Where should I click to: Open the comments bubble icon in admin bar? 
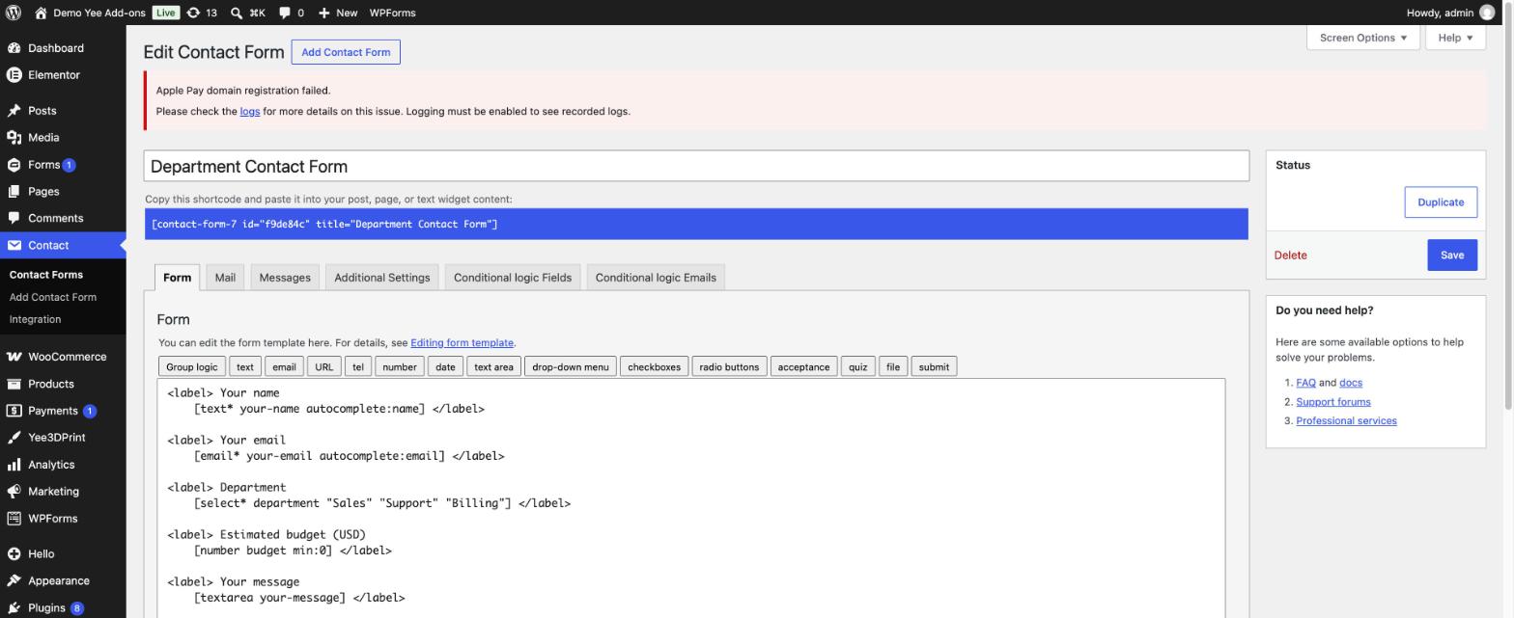point(285,13)
